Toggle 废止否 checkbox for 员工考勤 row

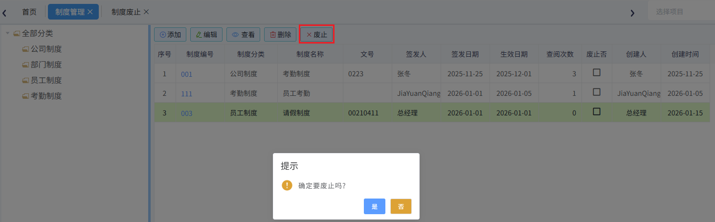click(597, 92)
